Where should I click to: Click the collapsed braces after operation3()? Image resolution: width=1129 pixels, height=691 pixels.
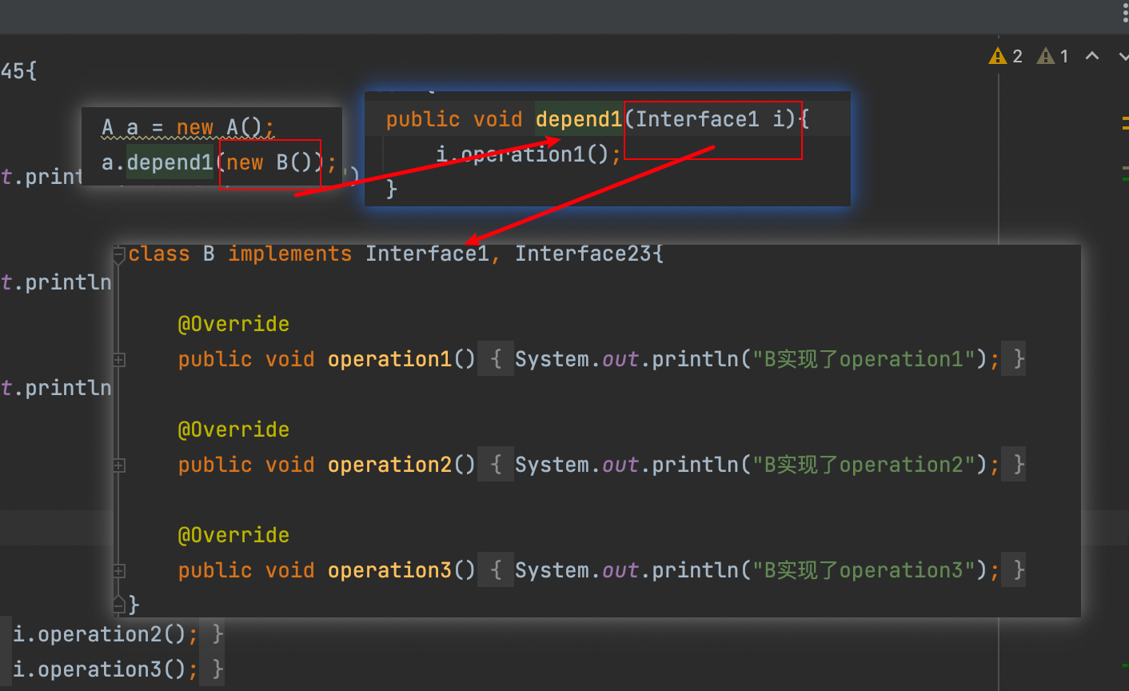coord(496,570)
